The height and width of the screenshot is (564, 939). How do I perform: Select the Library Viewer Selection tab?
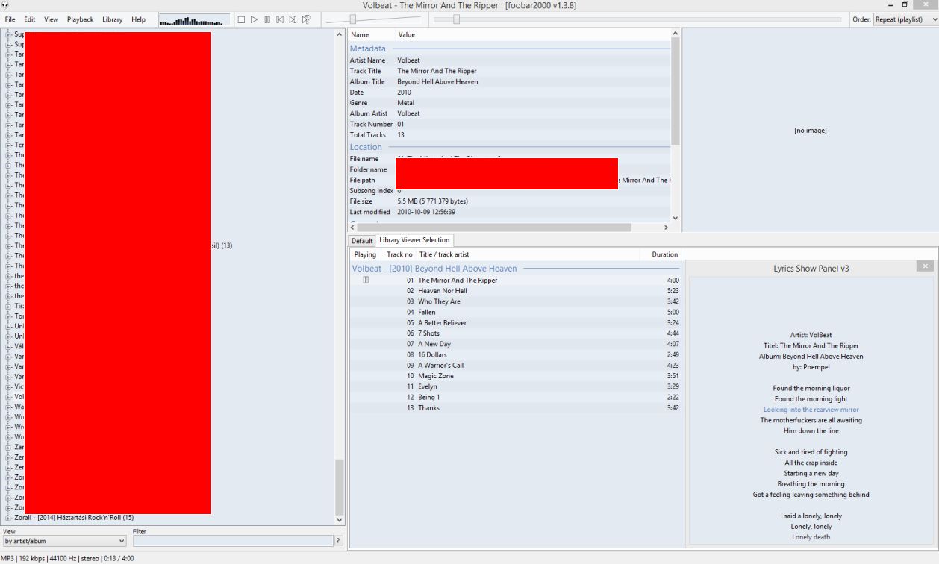[414, 240]
